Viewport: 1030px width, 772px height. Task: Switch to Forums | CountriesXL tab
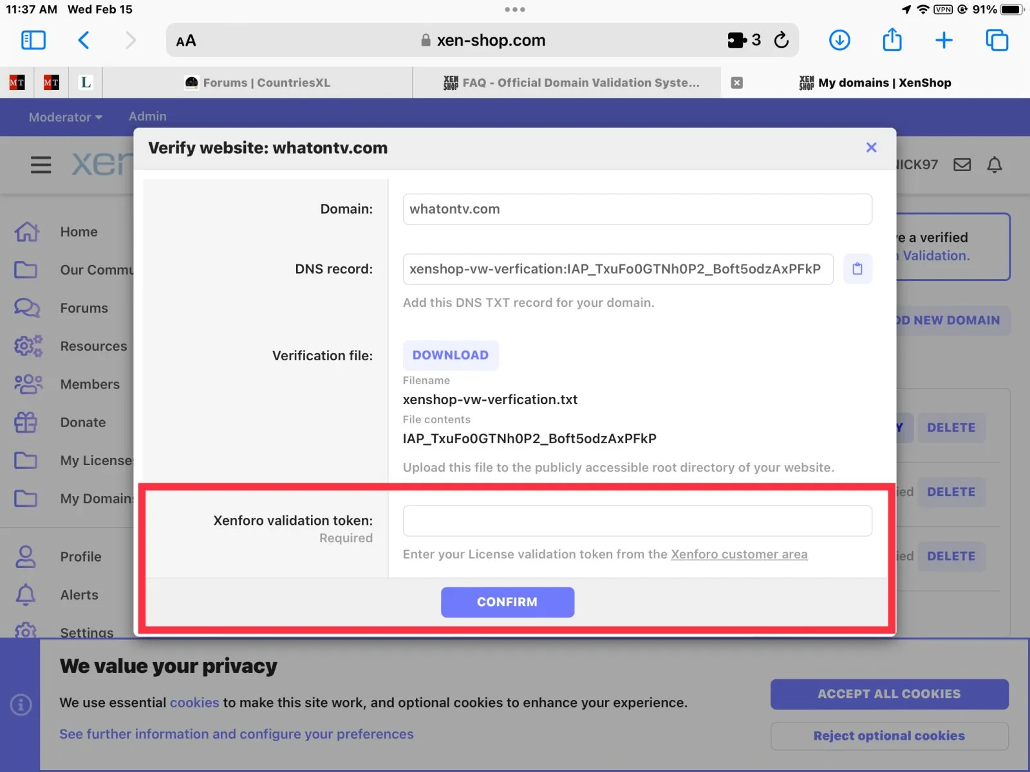[x=257, y=82]
